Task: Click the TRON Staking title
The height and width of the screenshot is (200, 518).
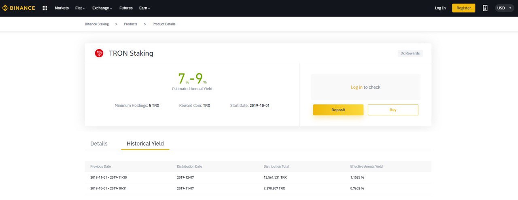Action: (x=131, y=53)
